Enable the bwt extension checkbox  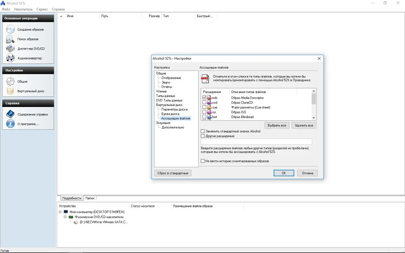[204, 117]
